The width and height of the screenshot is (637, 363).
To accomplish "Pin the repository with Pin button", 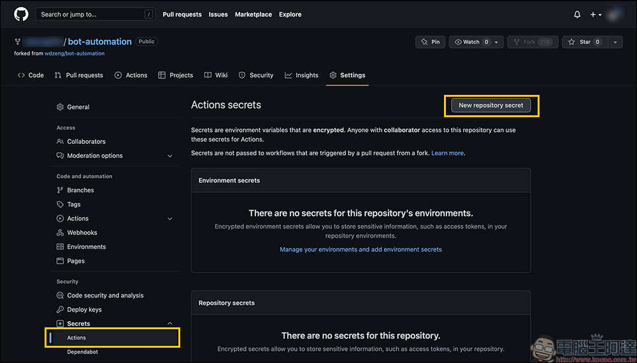I will pos(431,42).
